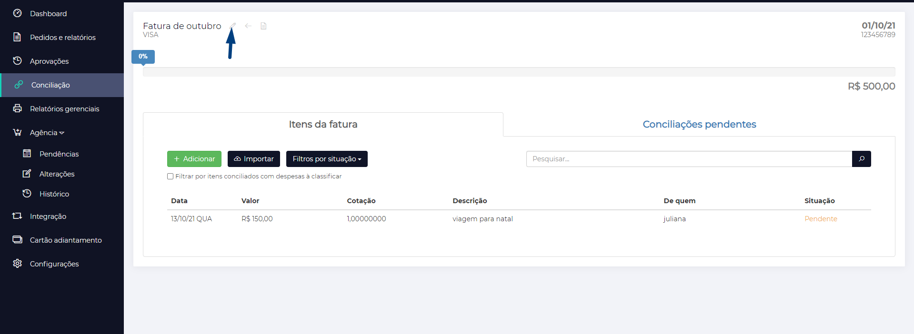Click the search magnifier button
This screenshot has width=914, height=334.
click(x=861, y=159)
